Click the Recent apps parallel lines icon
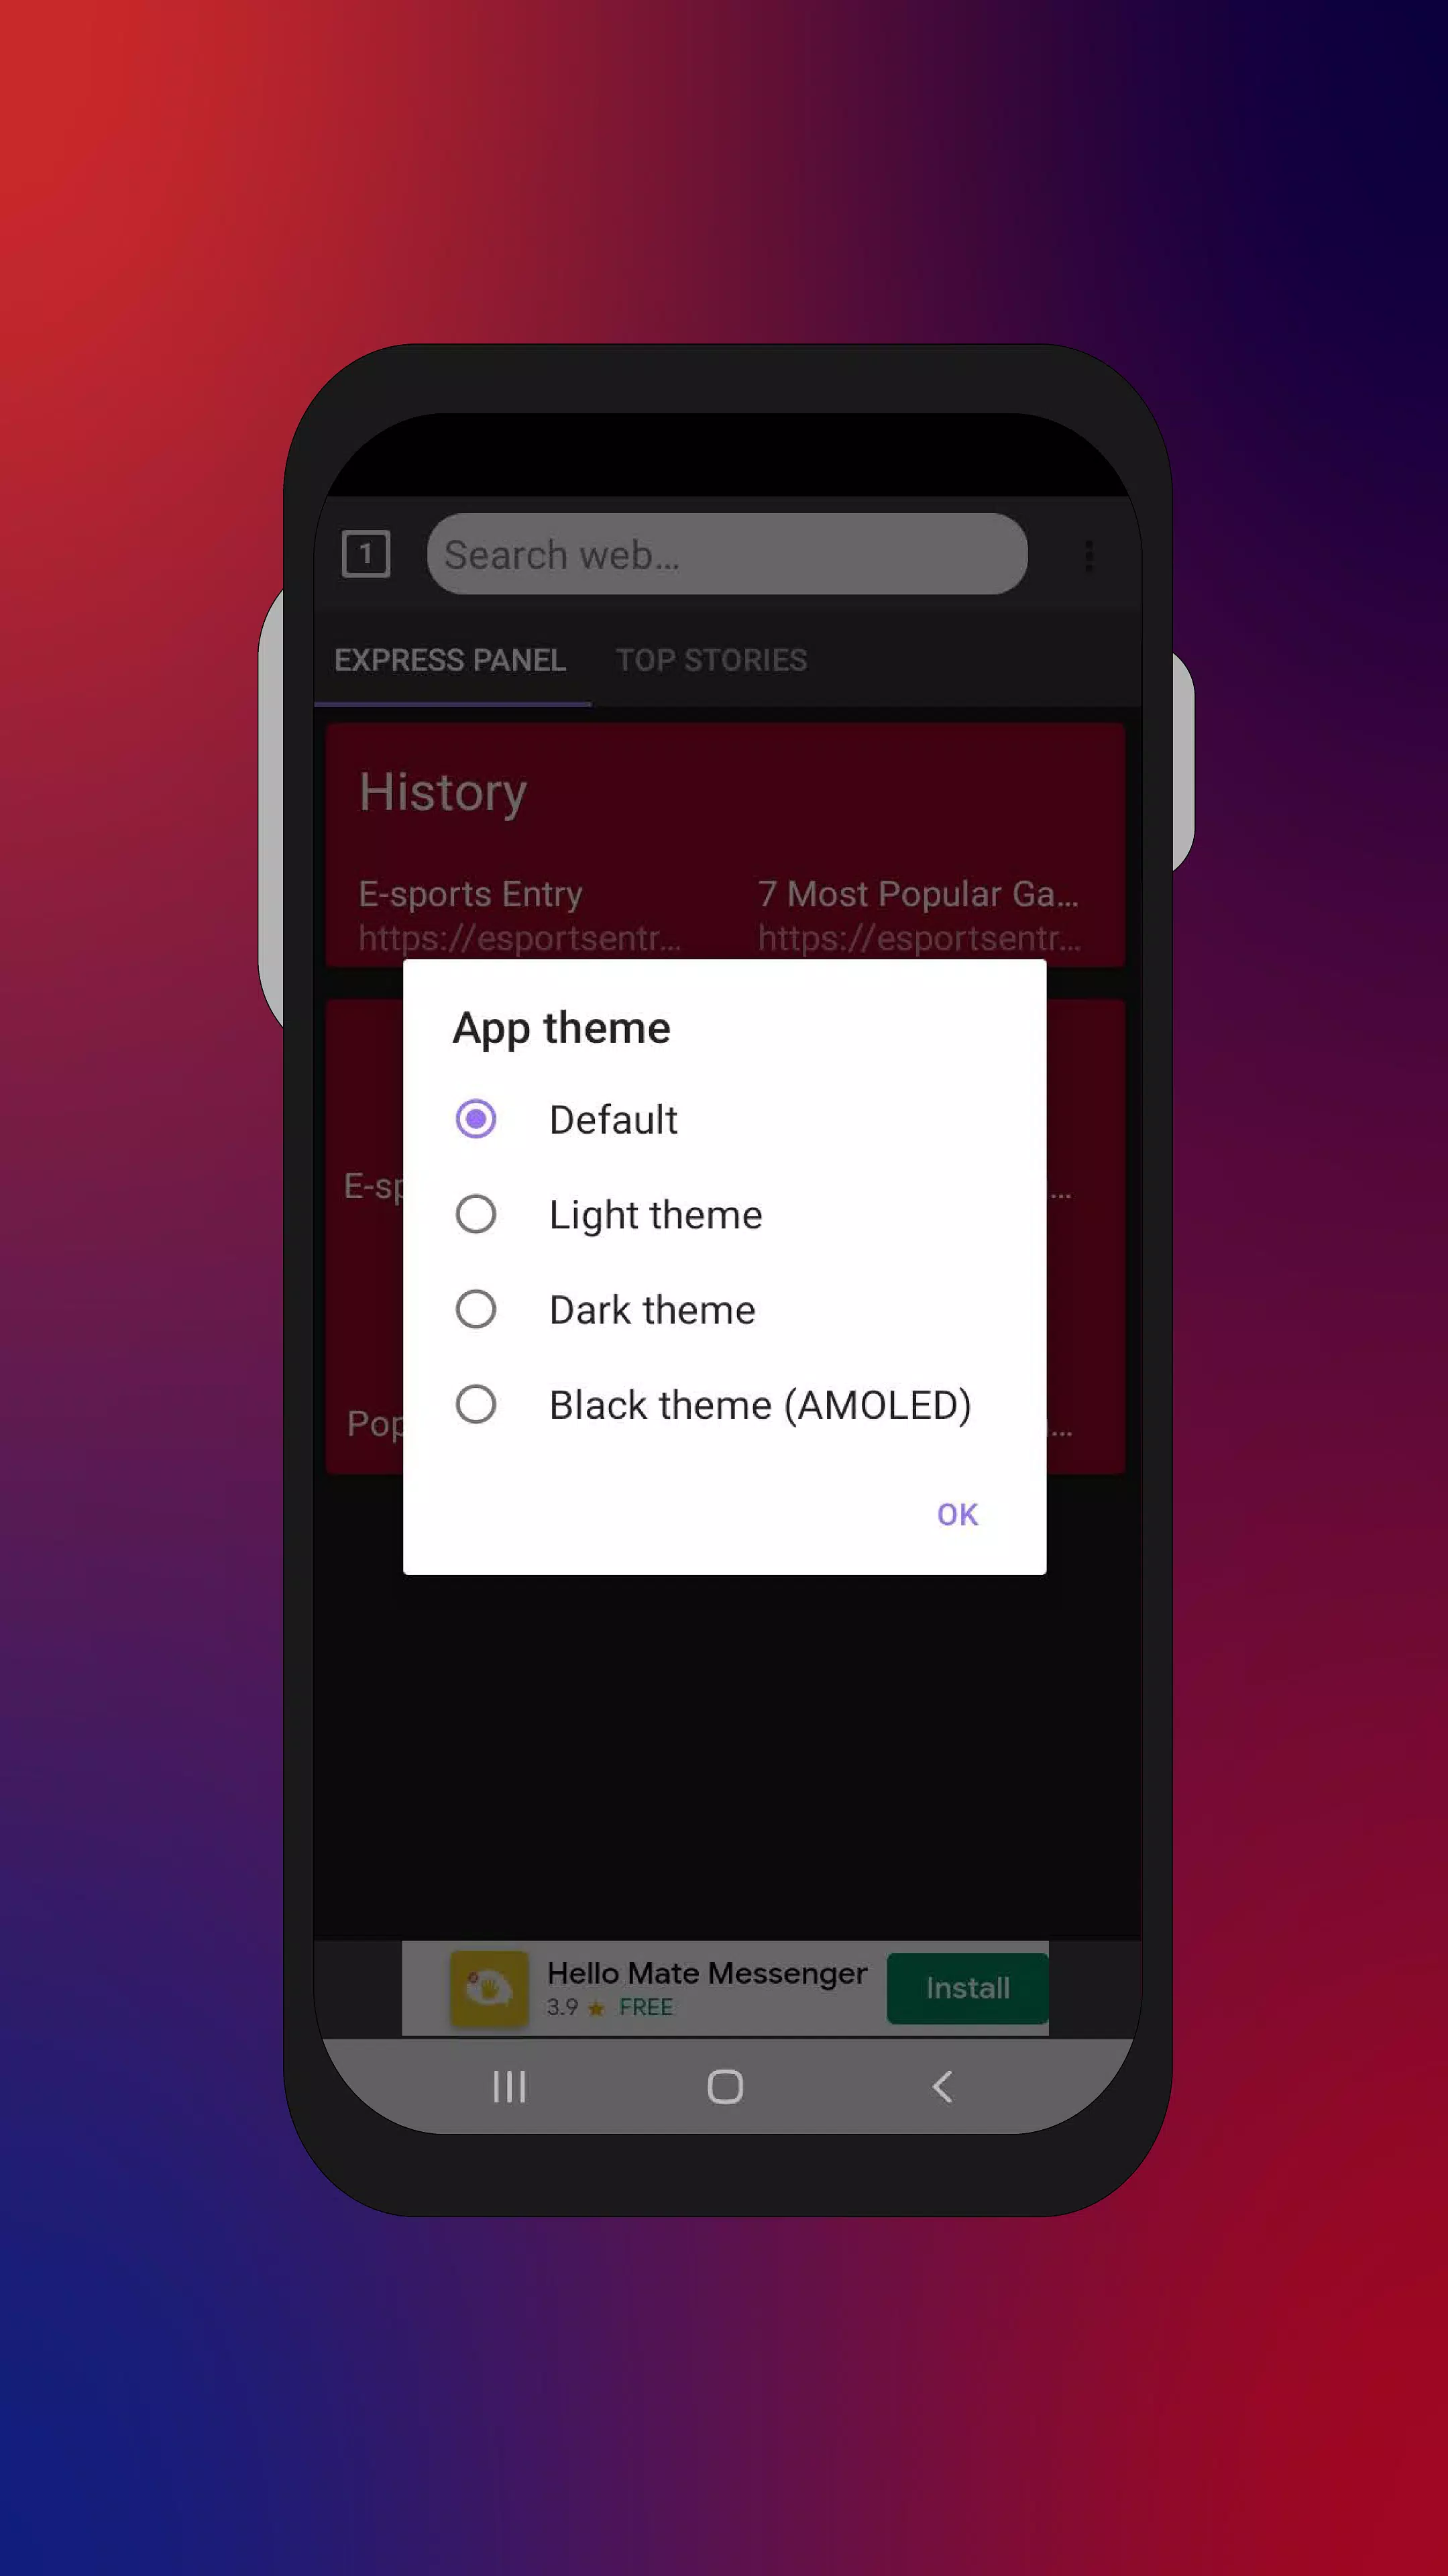Image resolution: width=1448 pixels, height=2576 pixels. pos(508,2086)
